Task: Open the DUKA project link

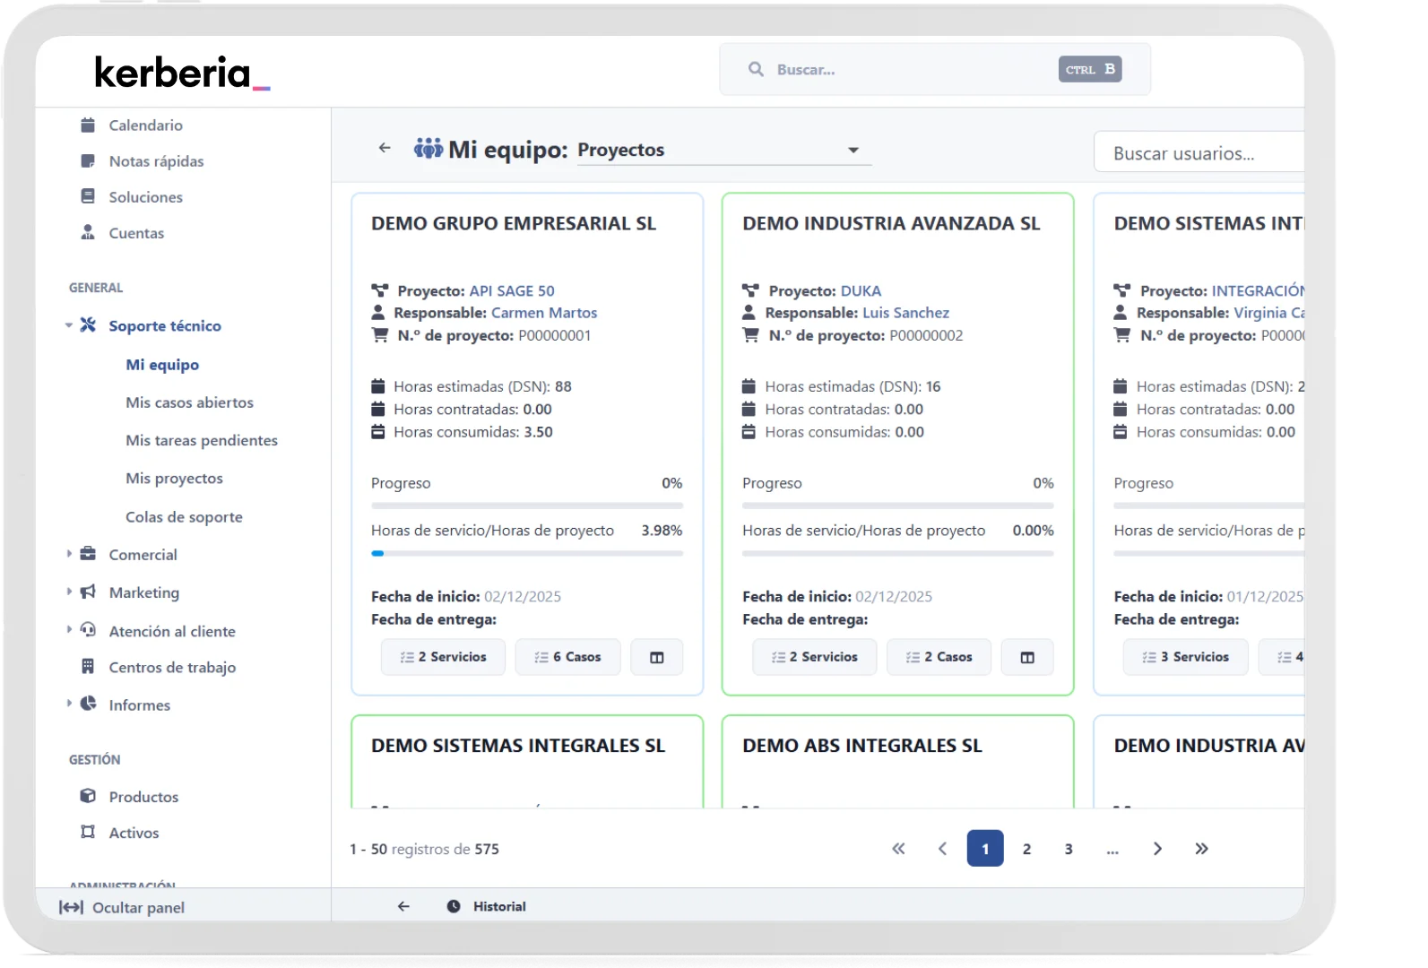Action: click(x=861, y=290)
